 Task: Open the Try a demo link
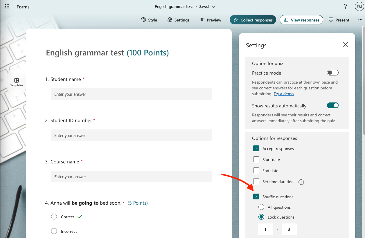coord(283,94)
